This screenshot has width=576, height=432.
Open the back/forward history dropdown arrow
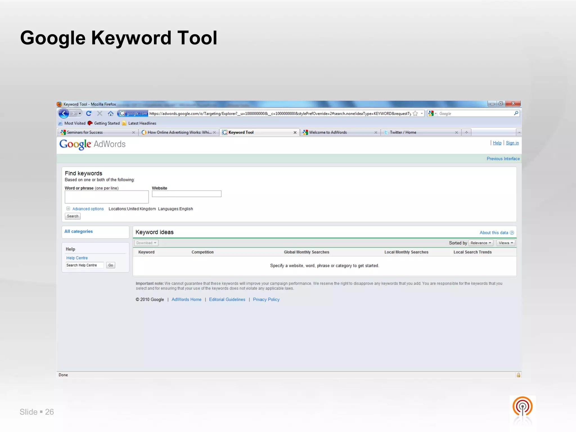click(80, 113)
